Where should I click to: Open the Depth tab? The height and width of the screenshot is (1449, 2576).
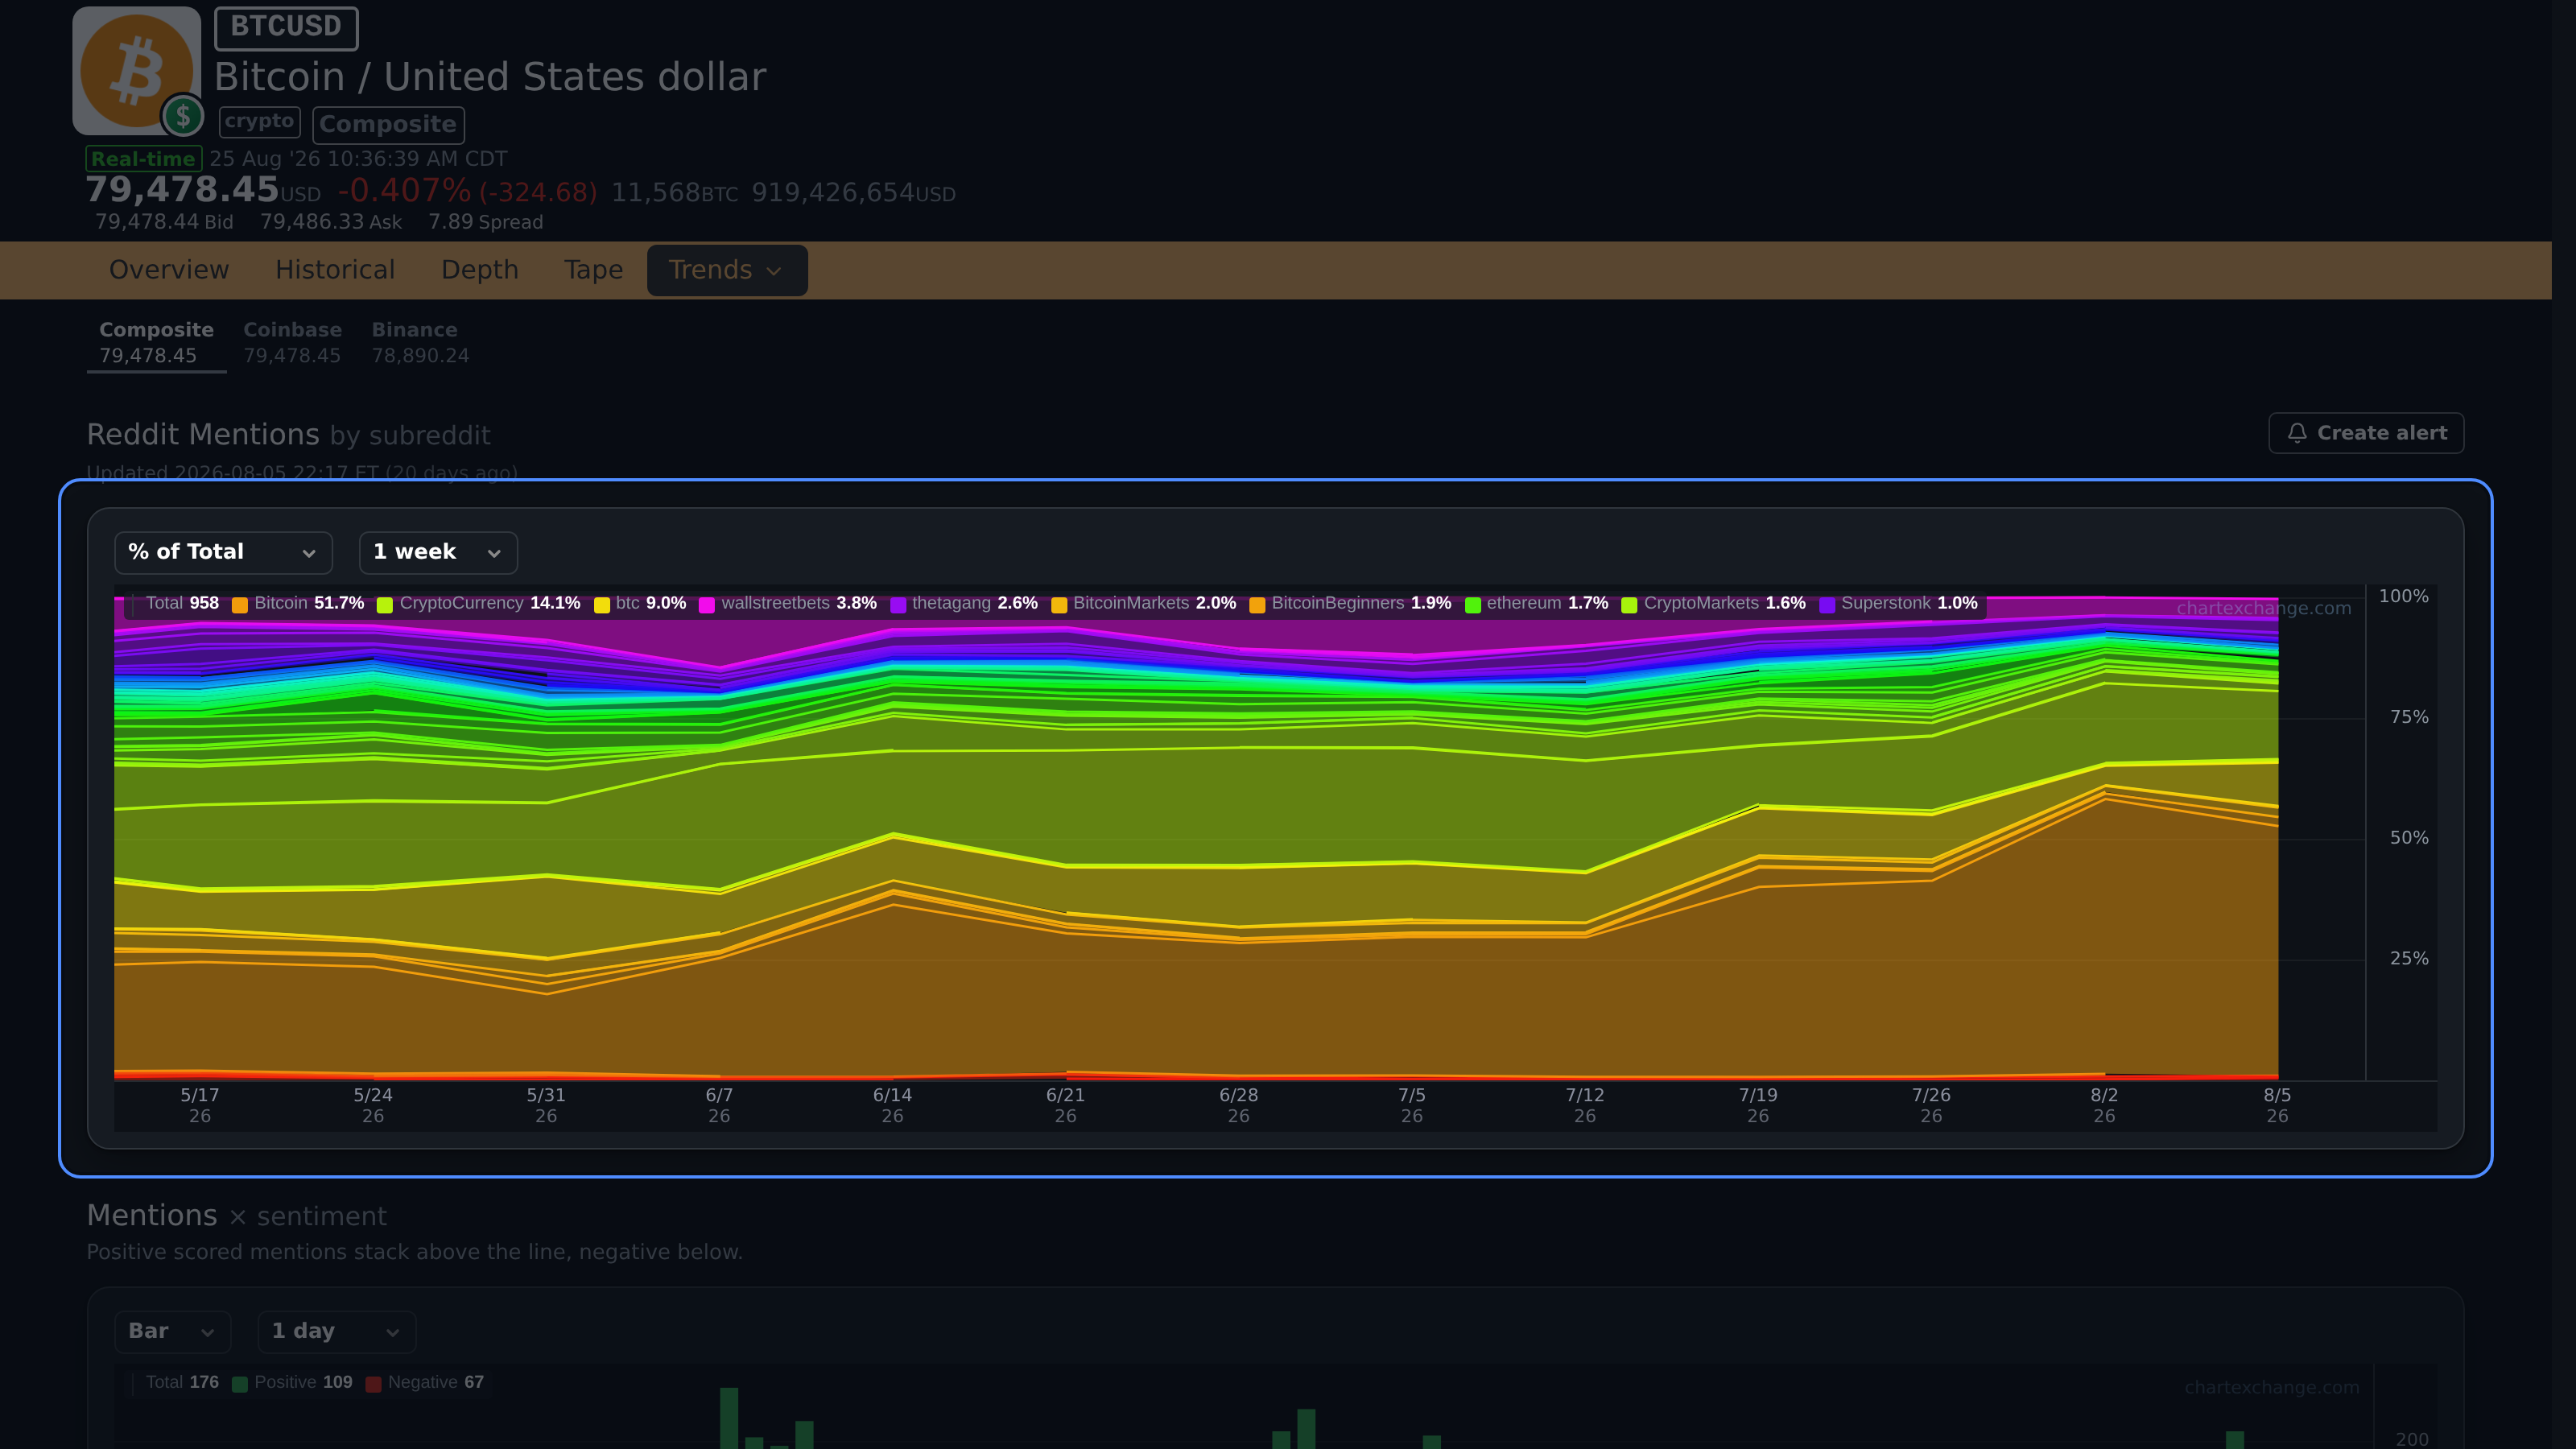pyautogui.click(x=480, y=270)
